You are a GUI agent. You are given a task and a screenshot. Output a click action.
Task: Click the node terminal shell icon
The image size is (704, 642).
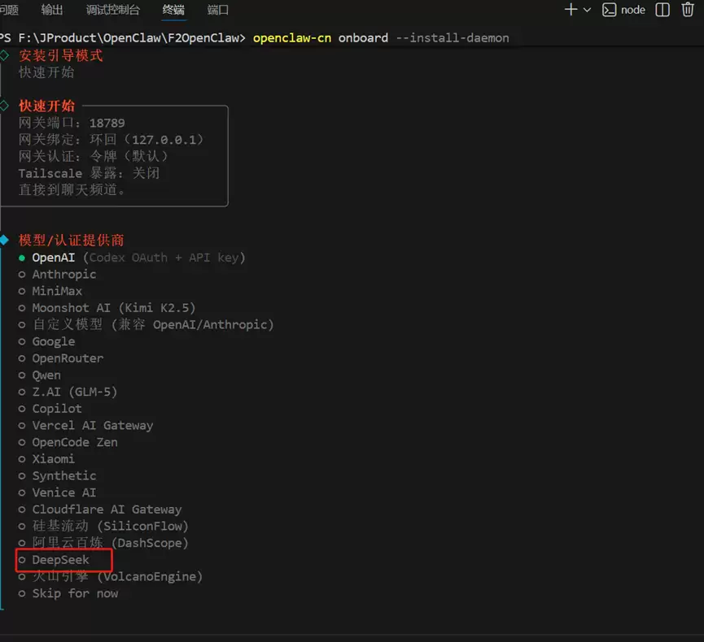pyautogui.click(x=609, y=10)
